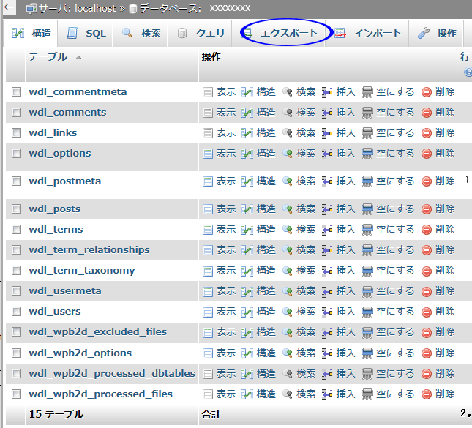Open the wdl_usermeta table link
This screenshot has height=428, width=472.
pos(65,291)
